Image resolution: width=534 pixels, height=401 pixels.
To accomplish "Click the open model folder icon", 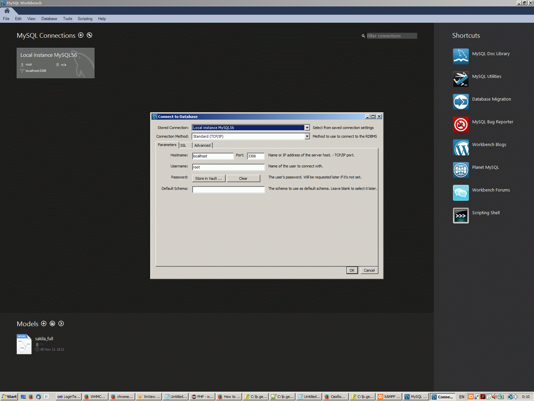I will click(x=52, y=323).
